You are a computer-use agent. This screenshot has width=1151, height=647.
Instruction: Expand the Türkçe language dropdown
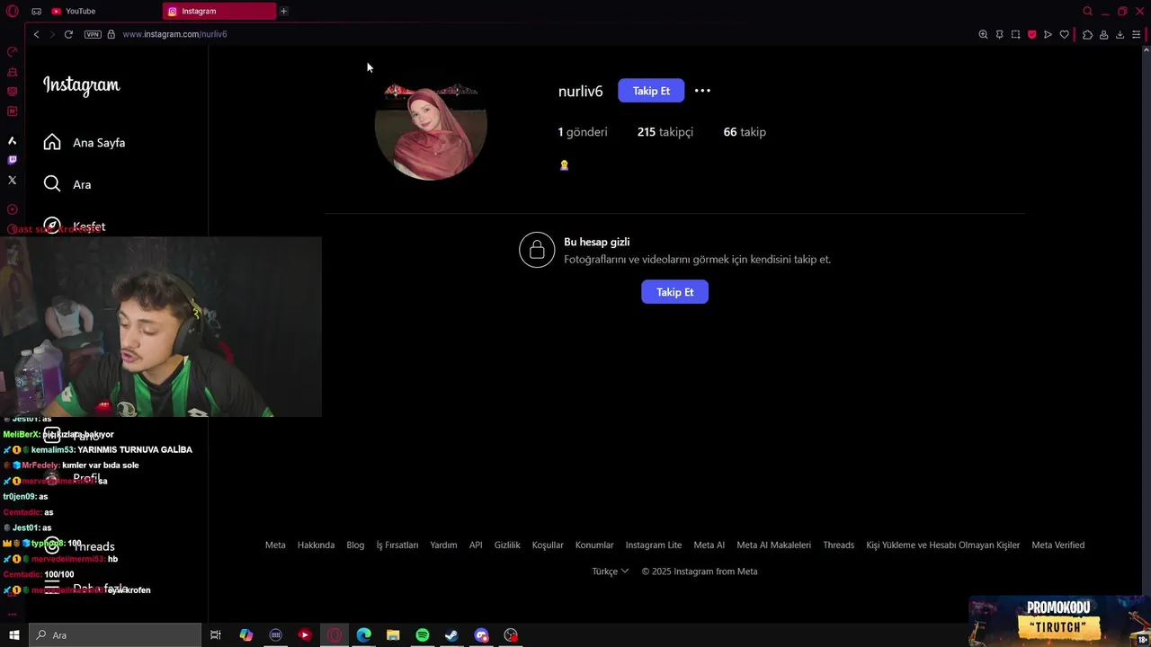pyautogui.click(x=610, y=572)
